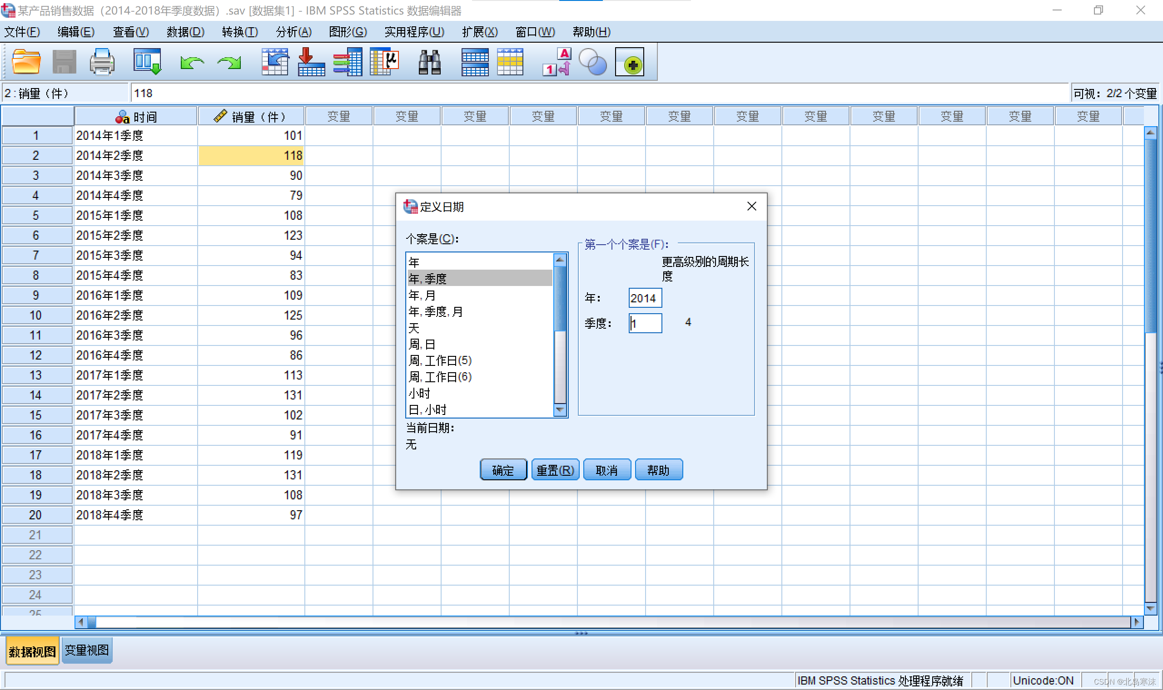
Task: Choose '周, 工作日(5)' in the list
Action: [440, 360]
